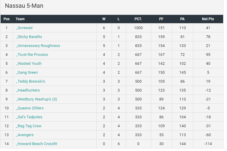Image resolution: width=227 pixels, height=151 pixels.
Task: Open _Westbury Washup's (S) team link
Action: point(36,99)
